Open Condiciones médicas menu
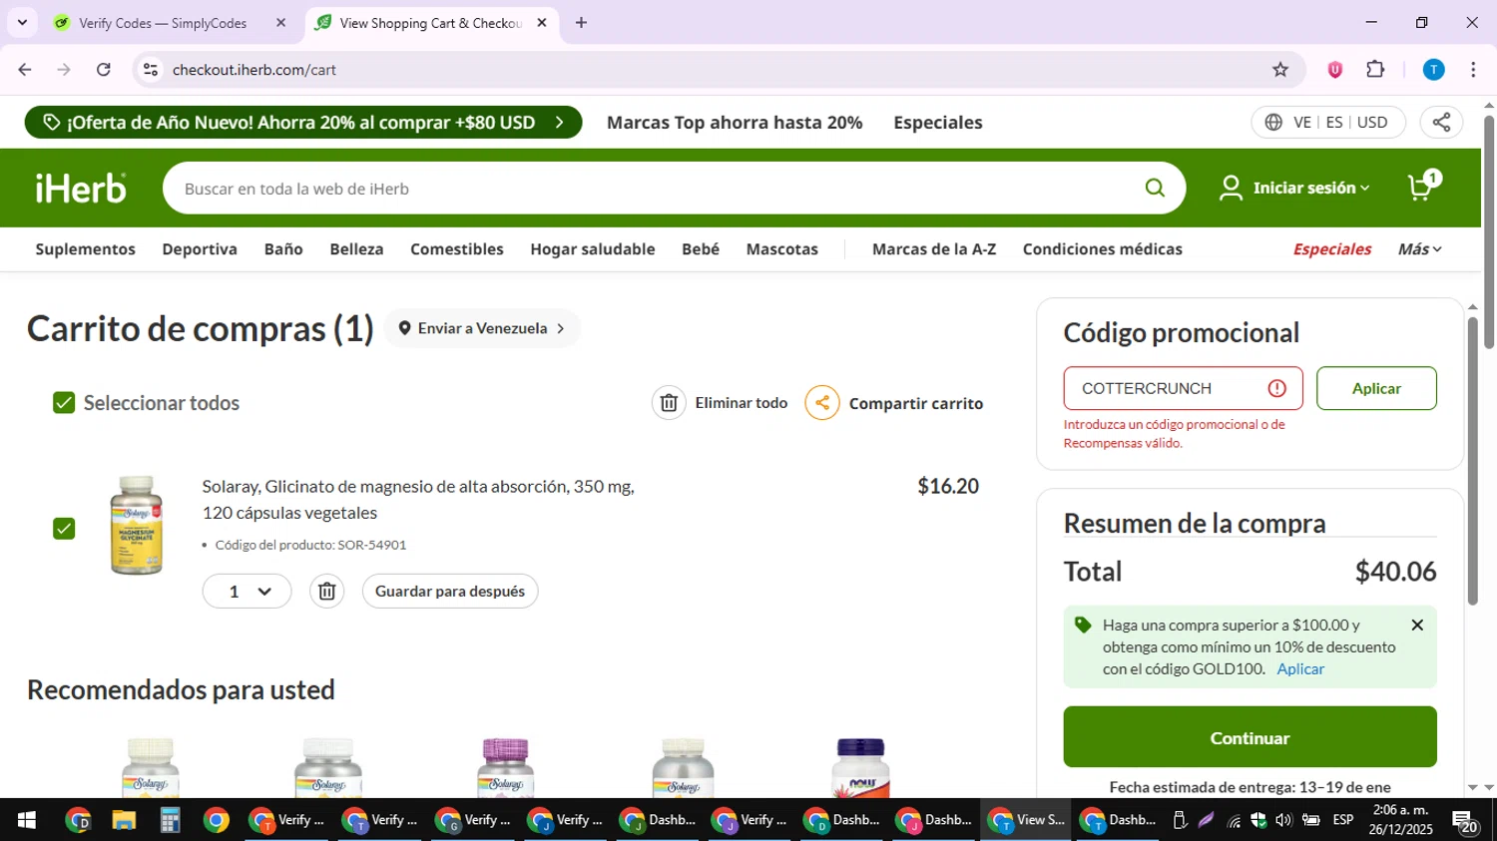 click(1103, 248)
